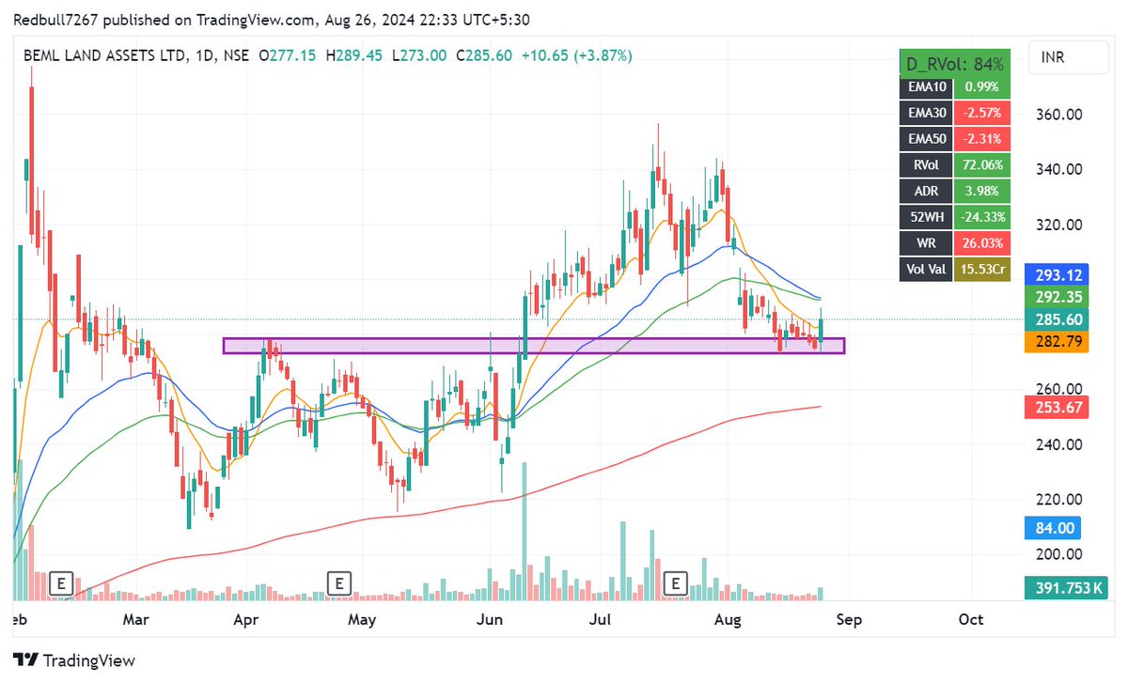Click the EMA10 0.99% value cell
The width and height of the screenshot is (1128, 683).
coord(980,87)
